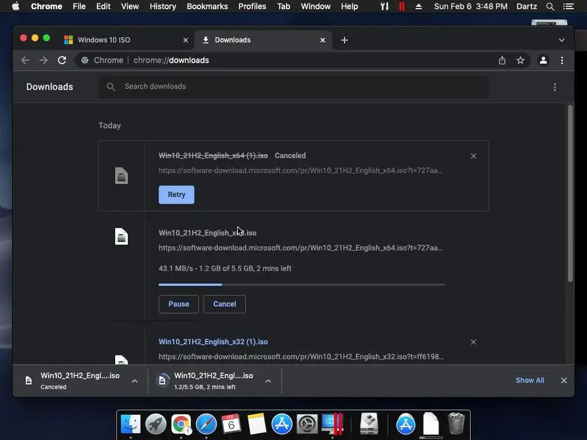The height and width of the screenshot is (440, 587).
Task: Click the in-progress x64.iso source URL
Action: click(300, 247)
